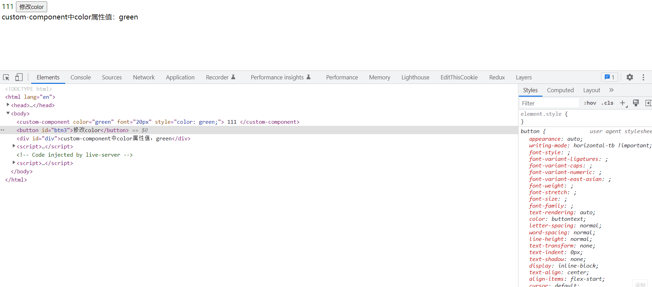Add a new style rule with plus icon

click(623, 103)
